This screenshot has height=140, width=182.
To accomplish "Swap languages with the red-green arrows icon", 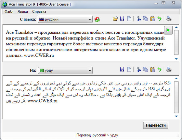I will click(x=97, y=19).
